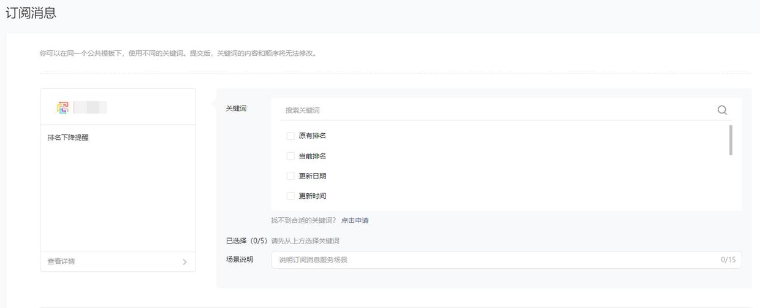Viewport: 760px width, 308px height.
Task: Click the 0/15 character counter
Action: (728, 260)
